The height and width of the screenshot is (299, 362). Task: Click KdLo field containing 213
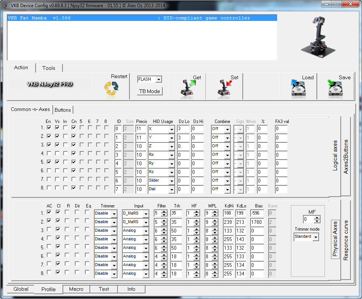240,222
